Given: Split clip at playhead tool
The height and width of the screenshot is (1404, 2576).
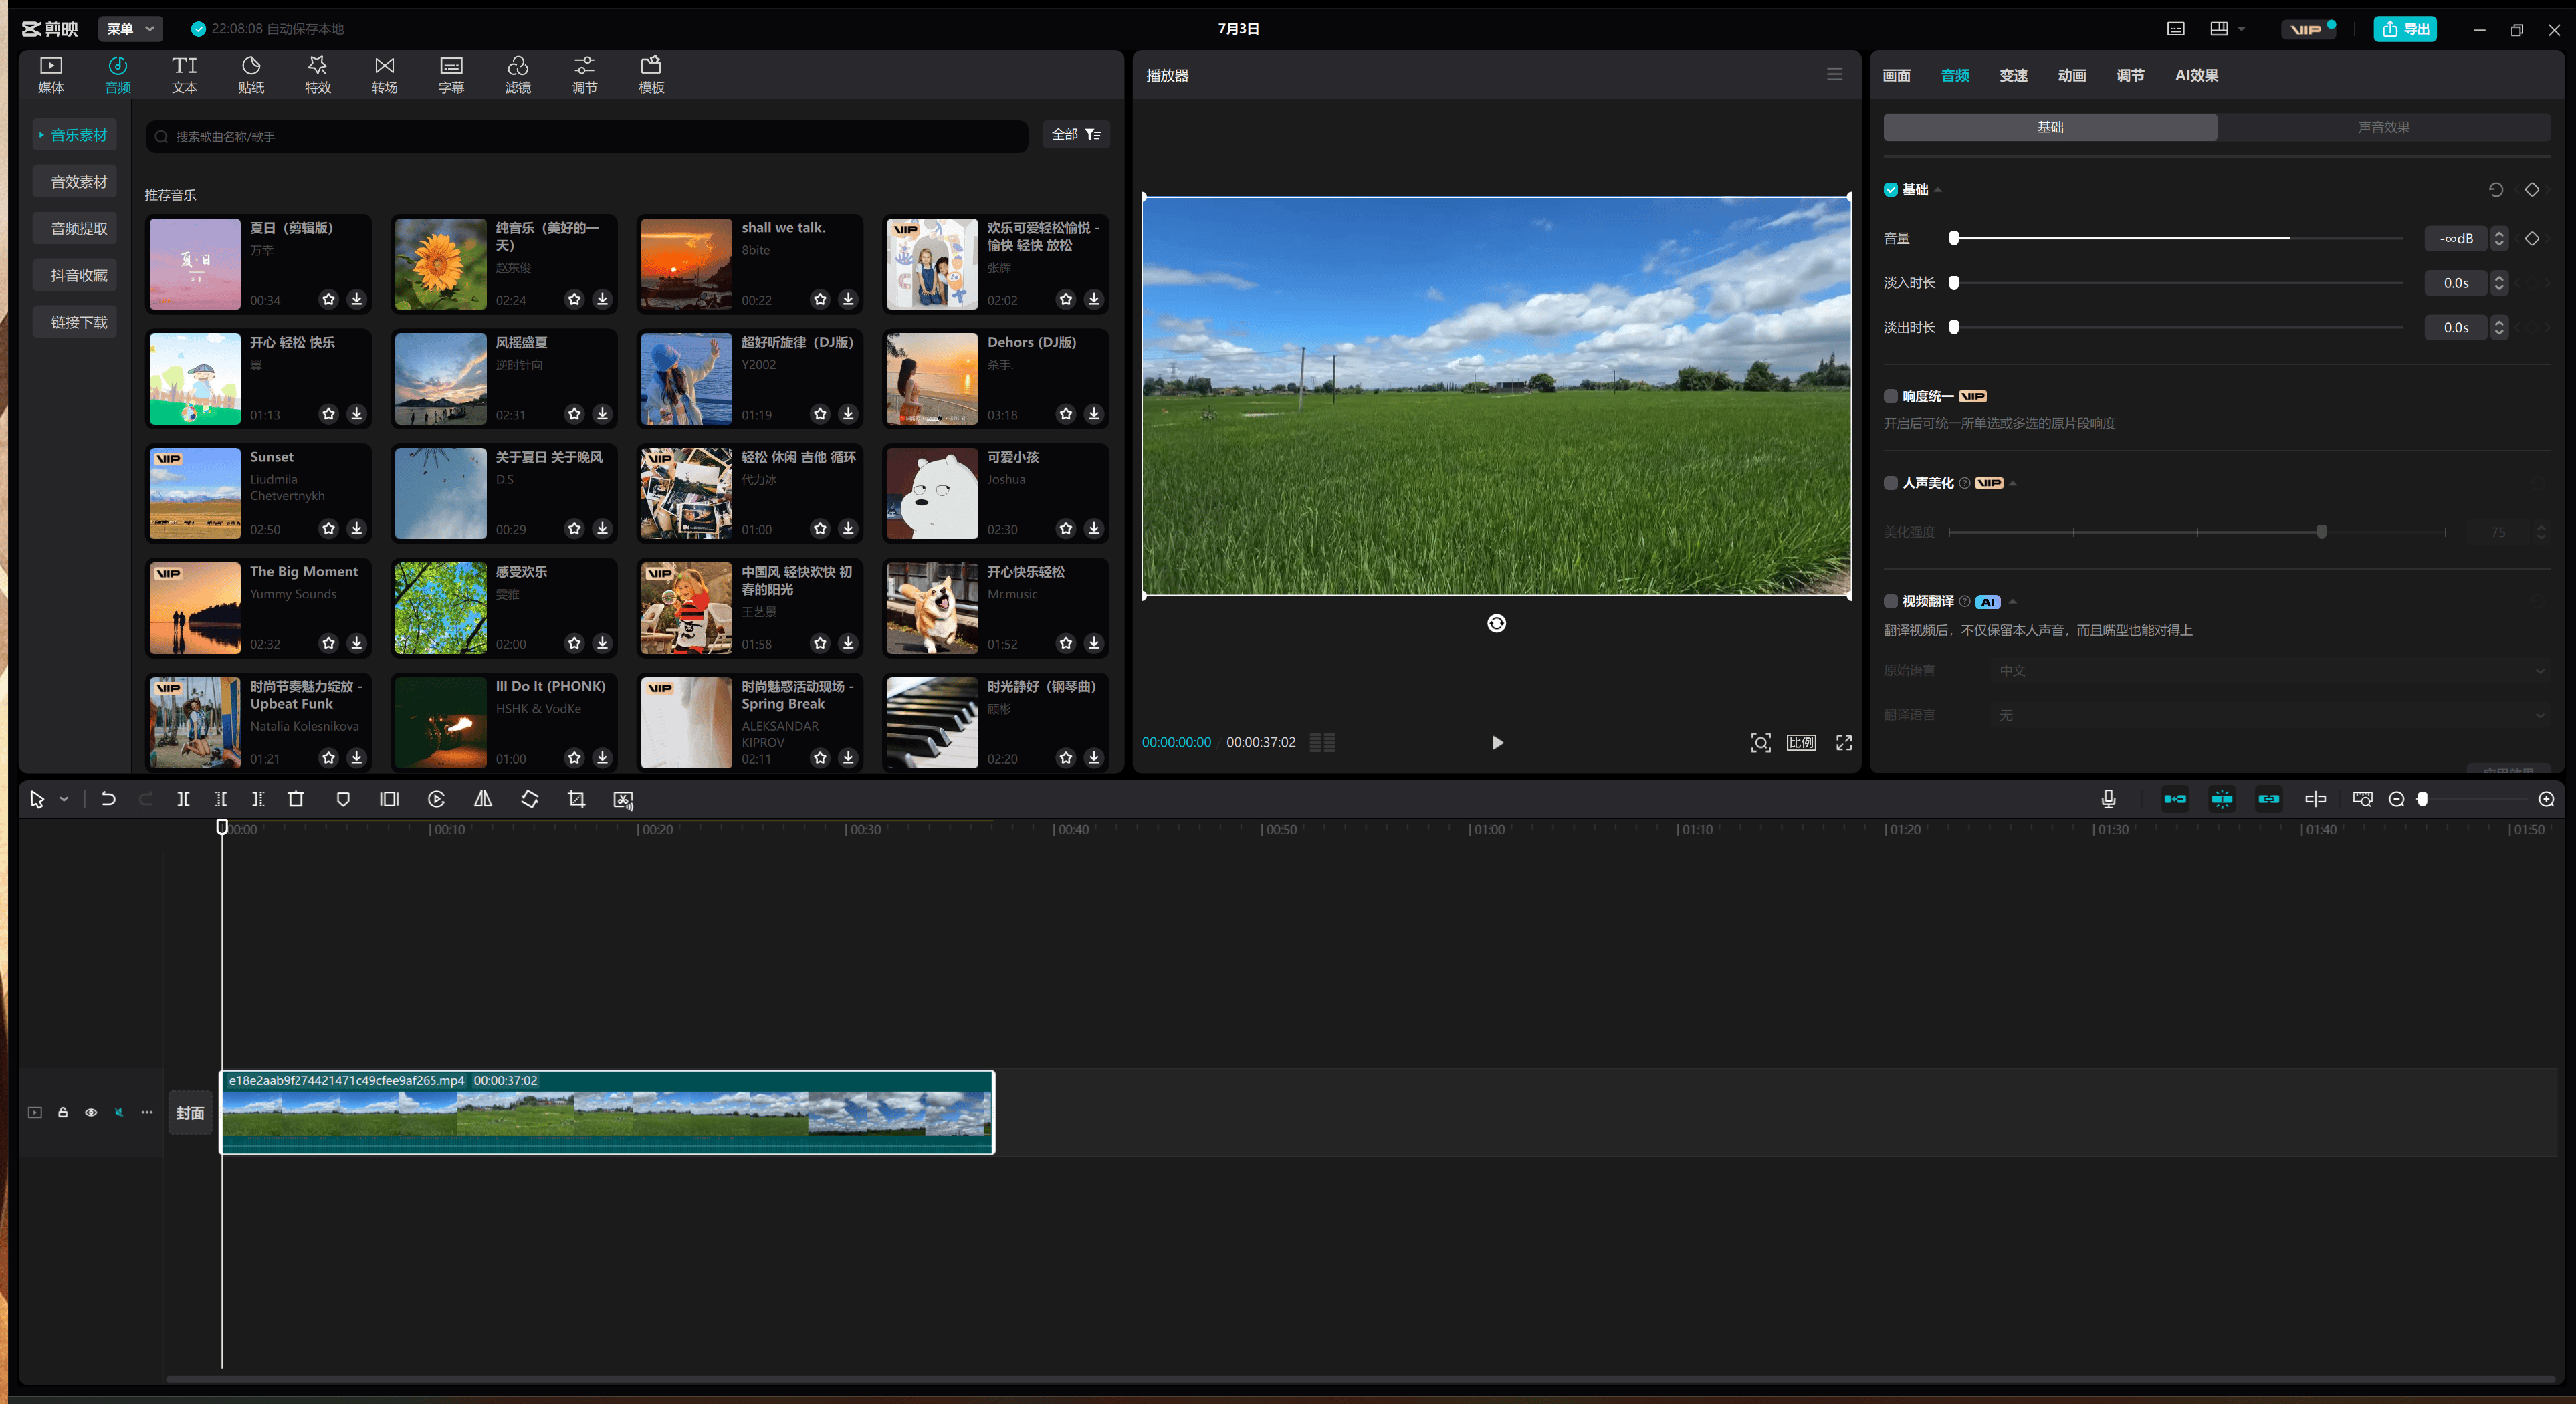Looking at the screenshot, I should tap(183, 799).
